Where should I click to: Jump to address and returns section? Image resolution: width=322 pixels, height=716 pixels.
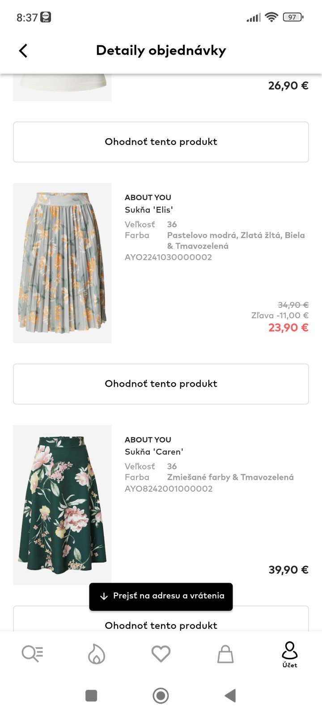click(161, 596)
